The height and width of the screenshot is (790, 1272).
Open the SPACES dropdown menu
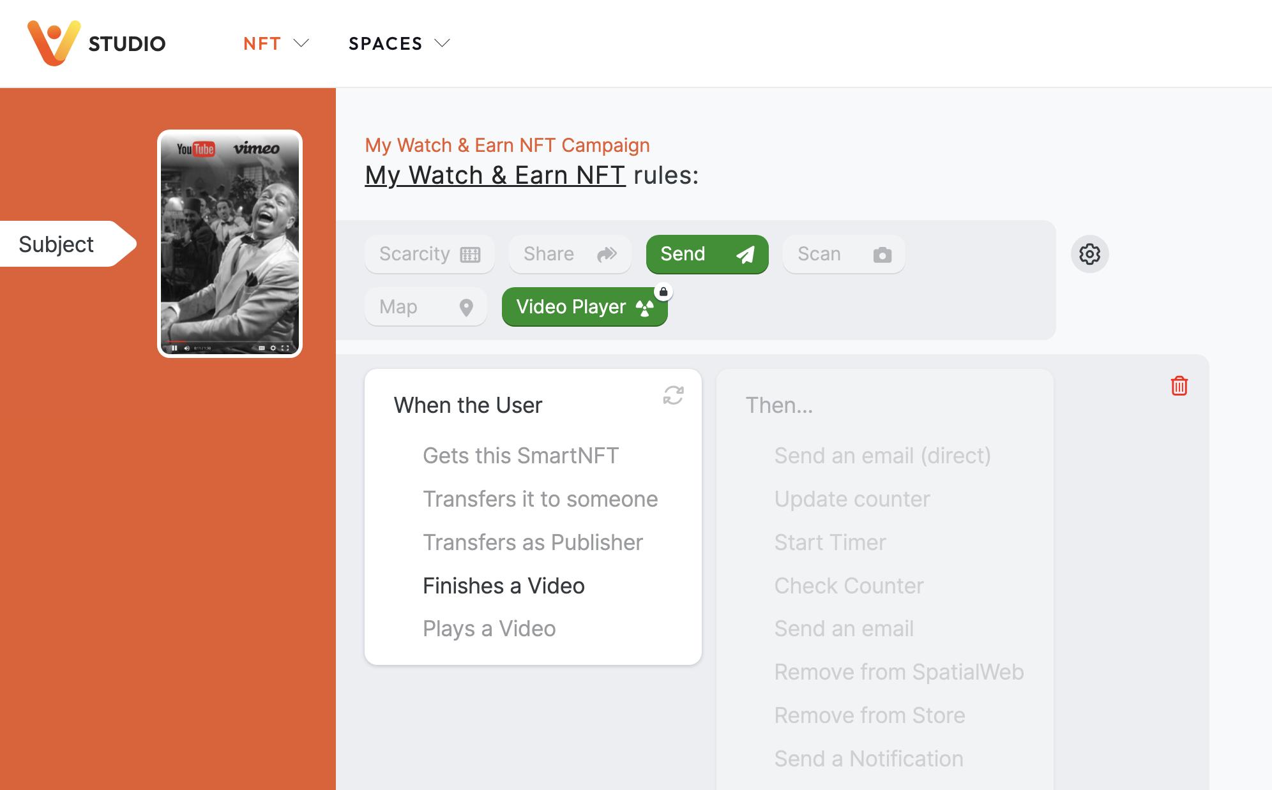click(x=399, y=43)
